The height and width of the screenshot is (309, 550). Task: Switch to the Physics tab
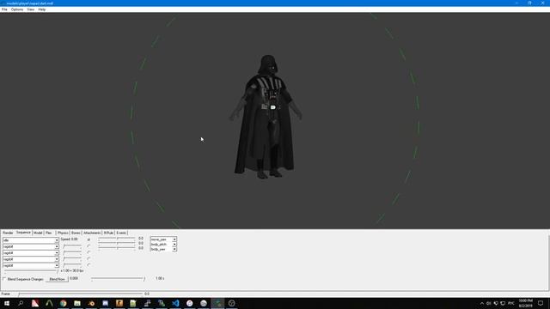click(x=63, y=233)
